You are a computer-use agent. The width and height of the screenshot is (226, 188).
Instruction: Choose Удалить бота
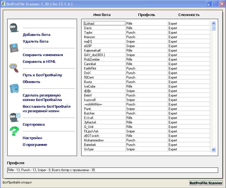[35, 42]
